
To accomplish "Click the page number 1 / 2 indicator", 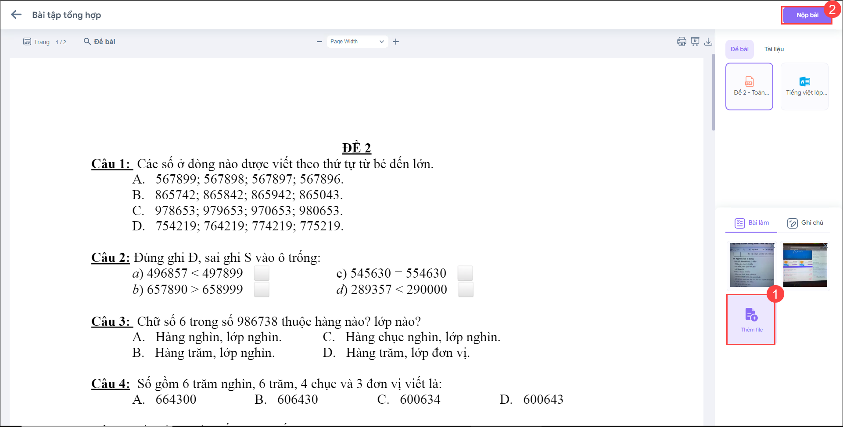I will pyautogui.click(x=61, y=42).
